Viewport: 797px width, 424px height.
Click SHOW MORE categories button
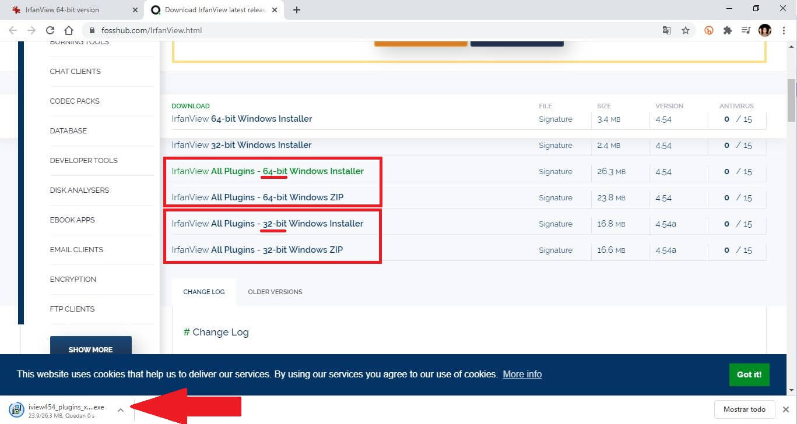(91, 346)
